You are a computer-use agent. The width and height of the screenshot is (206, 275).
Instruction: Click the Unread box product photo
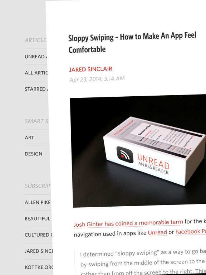pyautogui.click(x=138, y=151)
